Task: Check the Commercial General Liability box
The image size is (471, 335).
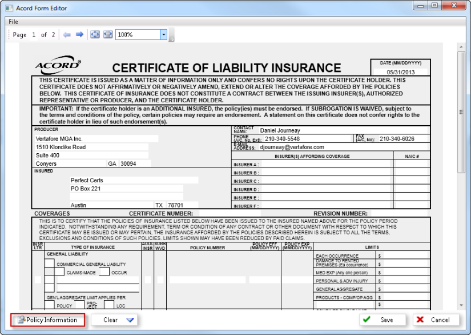Action: 50,264
